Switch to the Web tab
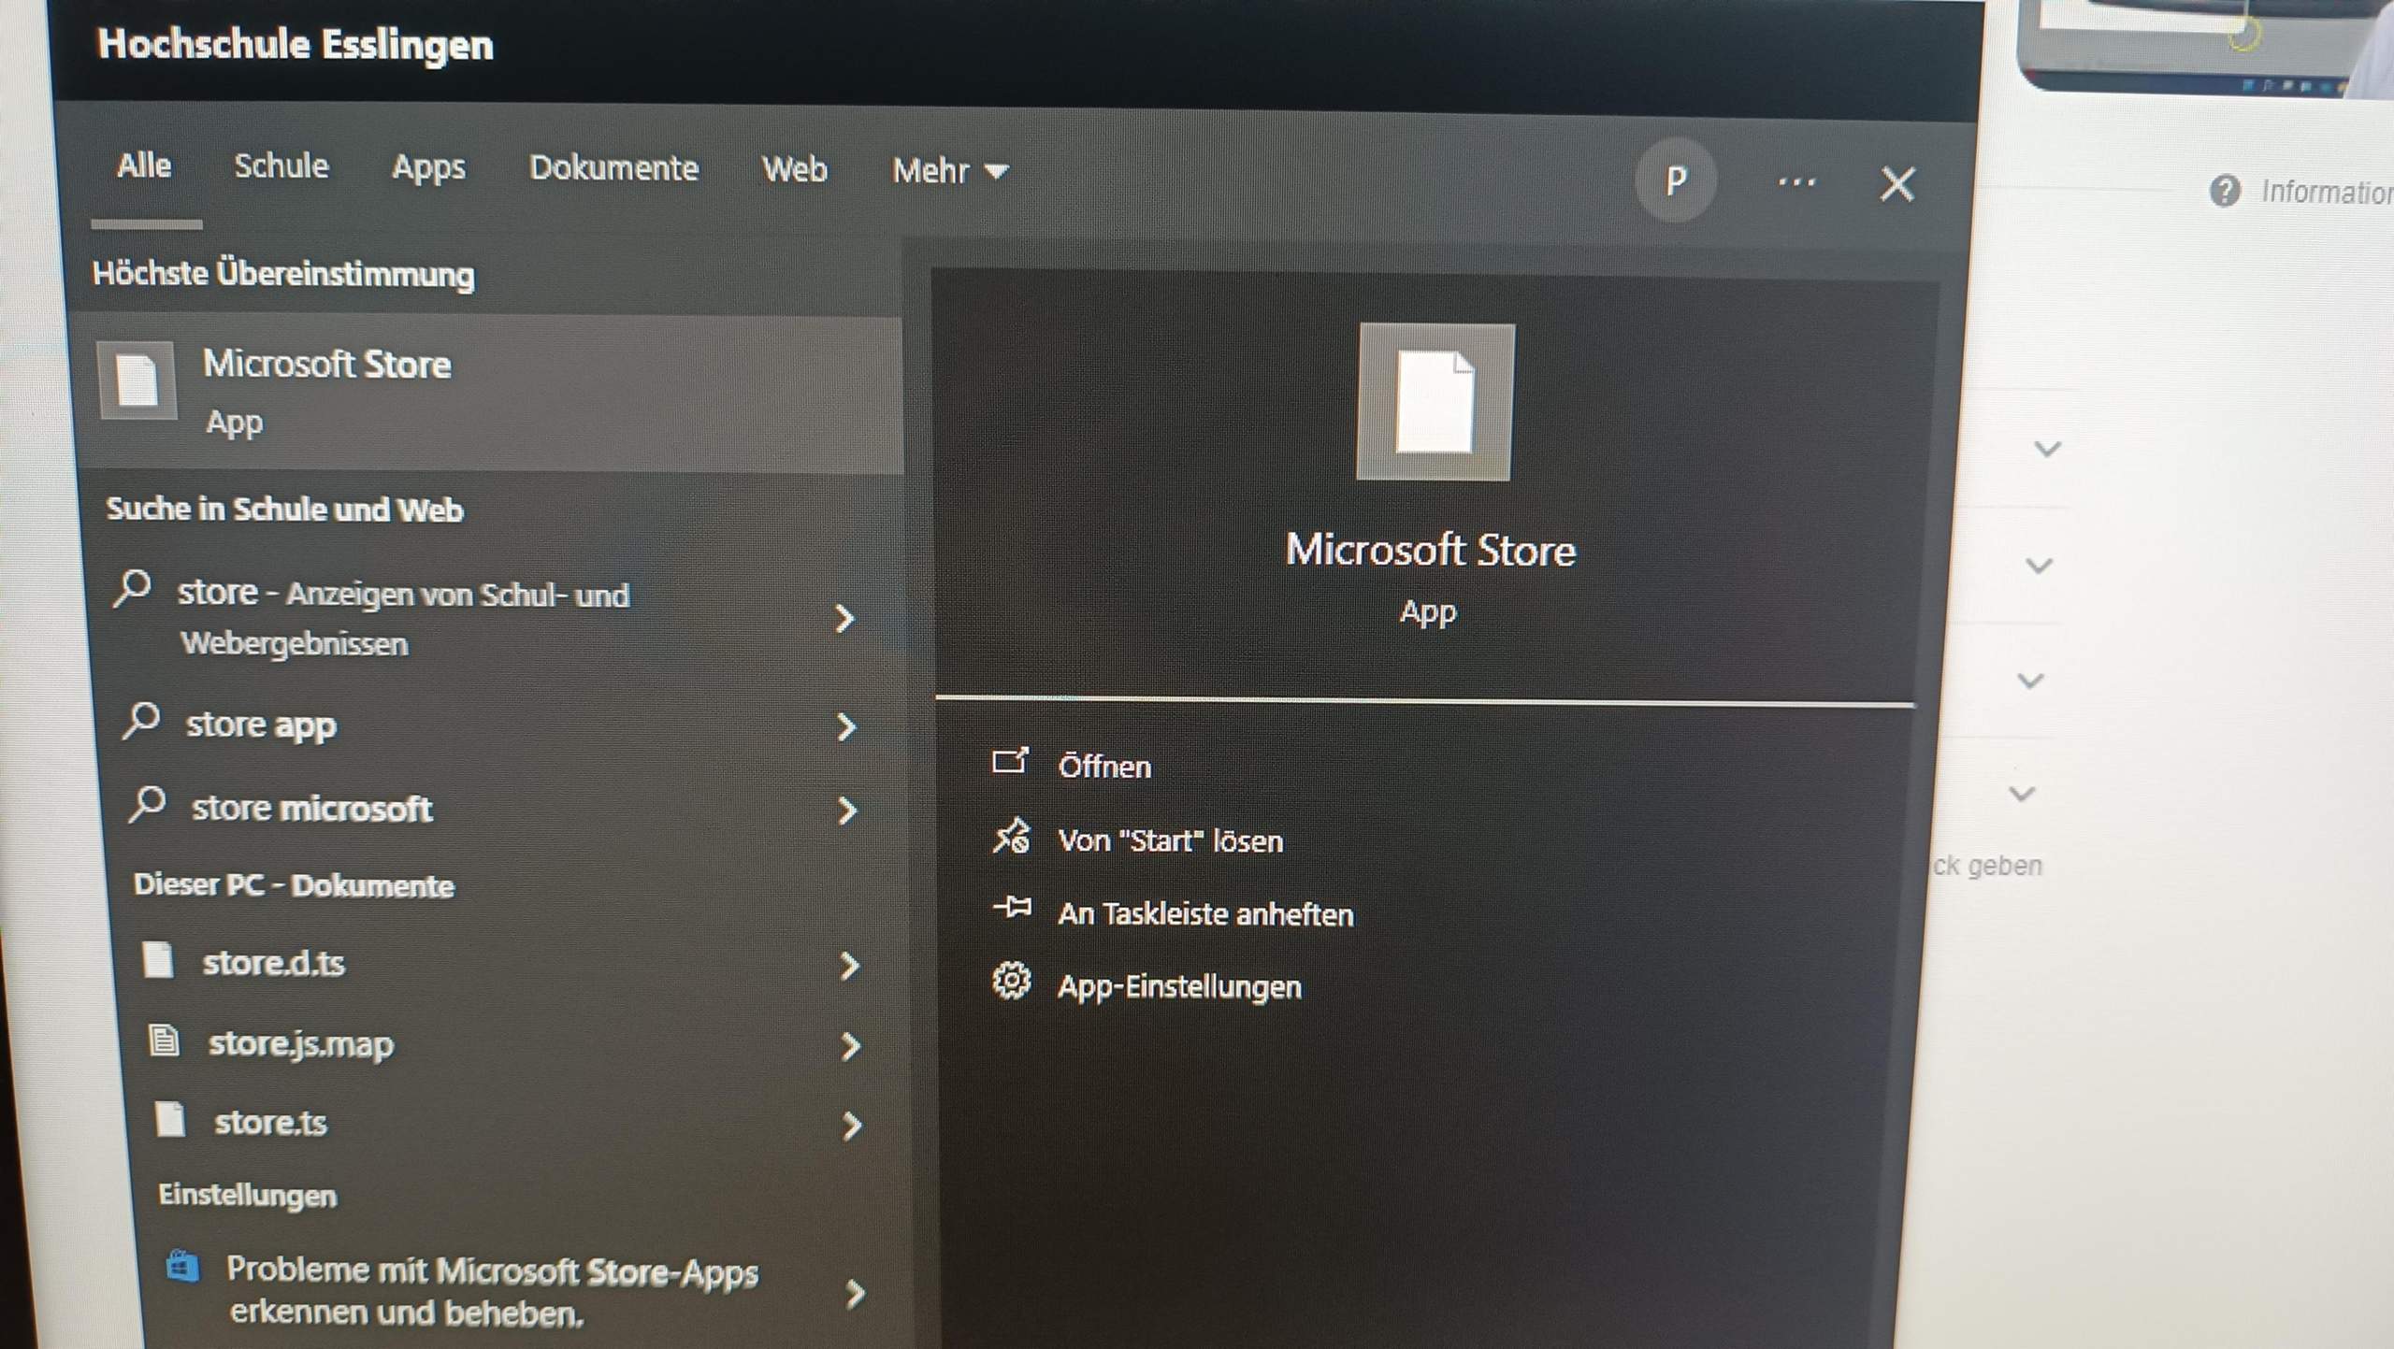2394x1349 pixels. coord(794,169)
